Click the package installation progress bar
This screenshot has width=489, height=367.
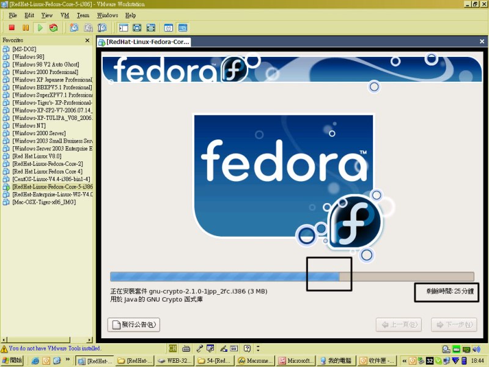[x=292, y=276]
